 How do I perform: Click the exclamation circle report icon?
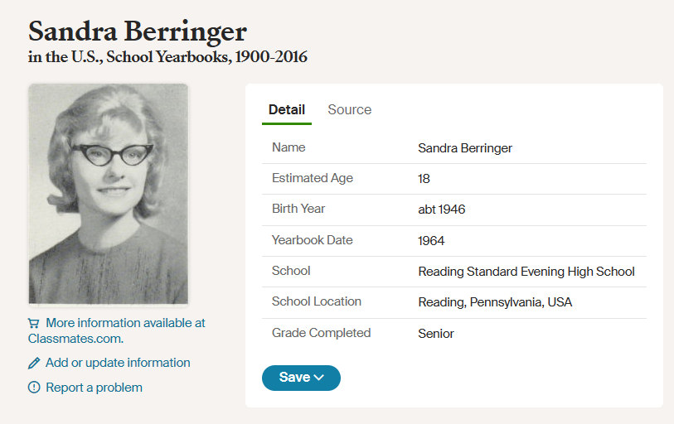click(34, 388)
